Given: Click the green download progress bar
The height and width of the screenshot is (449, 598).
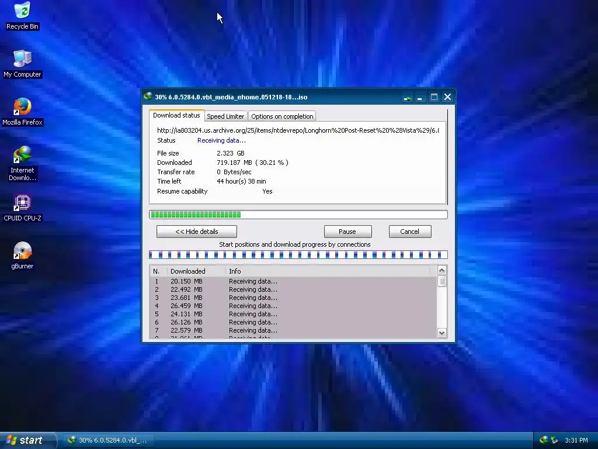Looking at the screenshot, I should 298,215.
